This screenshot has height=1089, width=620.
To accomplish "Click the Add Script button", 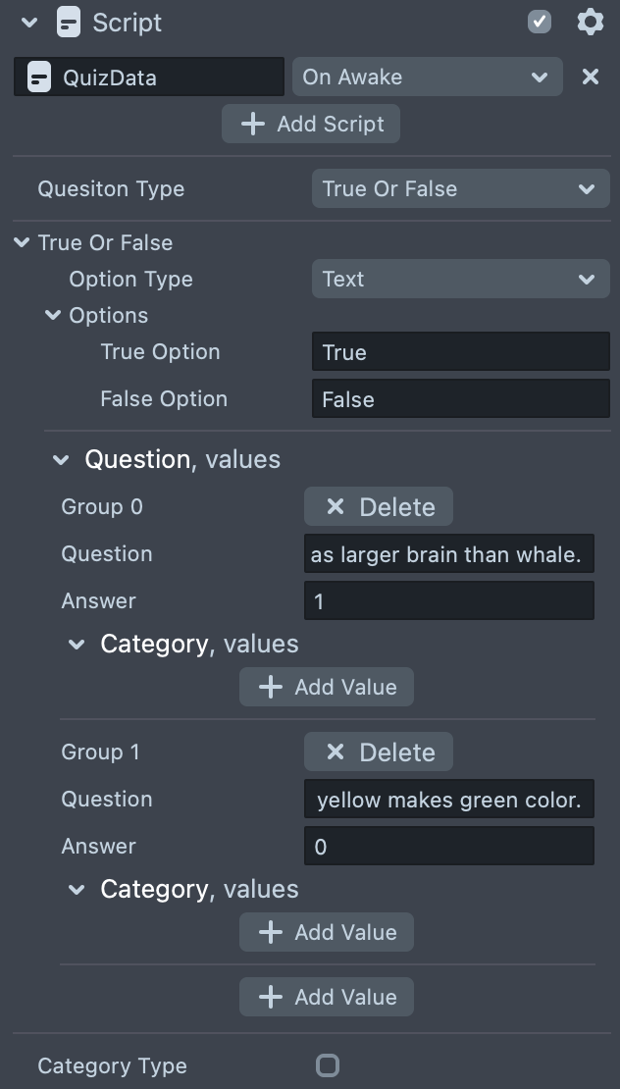I will pyautogui.click(x=310, y=125).
